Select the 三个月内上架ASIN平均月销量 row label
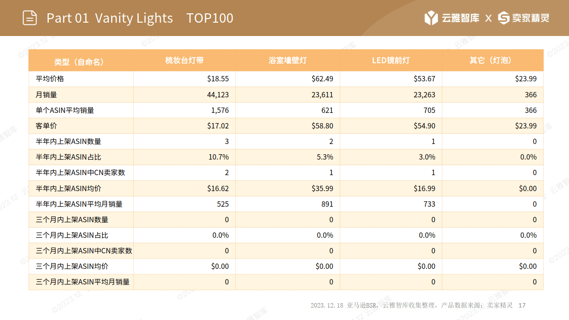This screenshot has height=320, width=569. 83,282
